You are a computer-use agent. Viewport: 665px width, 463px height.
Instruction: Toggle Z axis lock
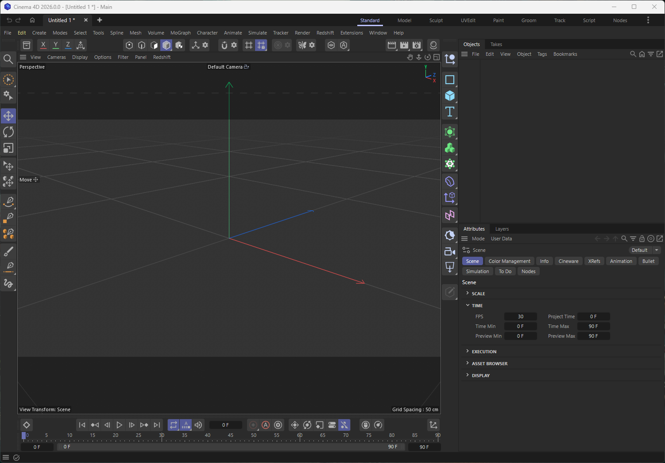coord(68,45)
